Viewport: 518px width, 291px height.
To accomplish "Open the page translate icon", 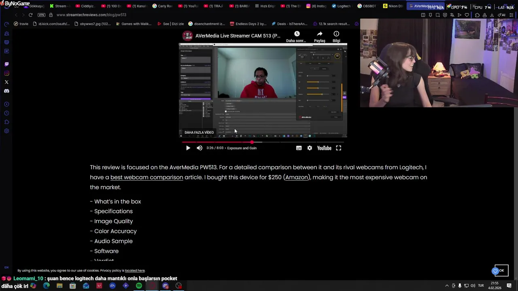I will [x=452, y=15].
